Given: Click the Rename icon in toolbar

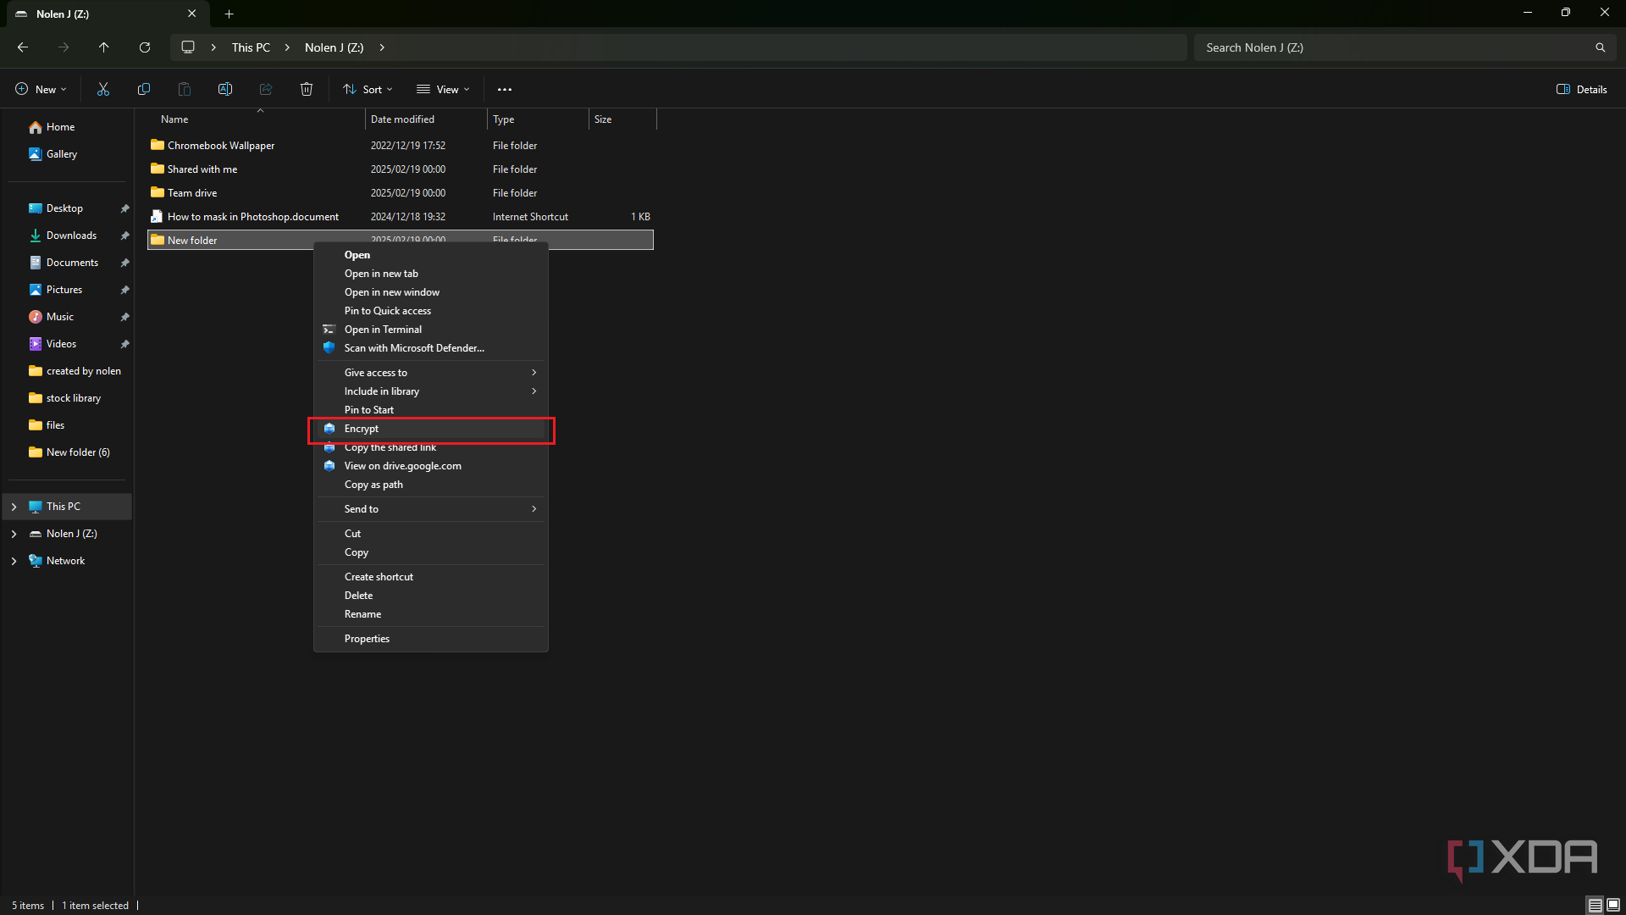Looking at the screenshot, I should 225,89.
